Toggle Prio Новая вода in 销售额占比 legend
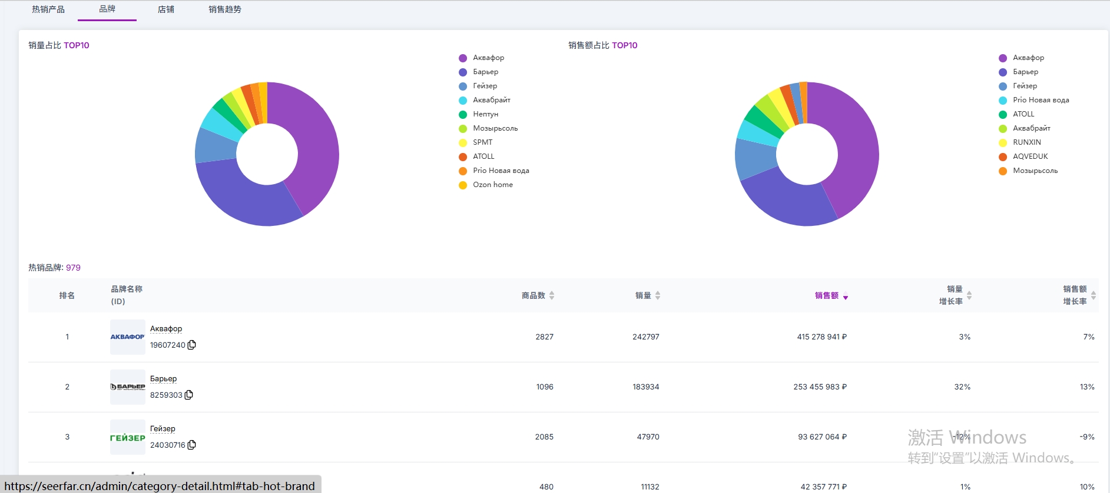 tap(1034, 100)
